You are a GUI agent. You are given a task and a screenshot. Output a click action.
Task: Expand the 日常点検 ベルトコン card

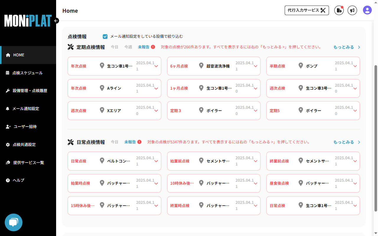coord(156,161)
